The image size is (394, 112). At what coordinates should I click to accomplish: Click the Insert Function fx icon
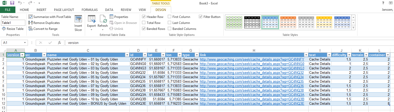pyautogui.click(x=59, y=43)
